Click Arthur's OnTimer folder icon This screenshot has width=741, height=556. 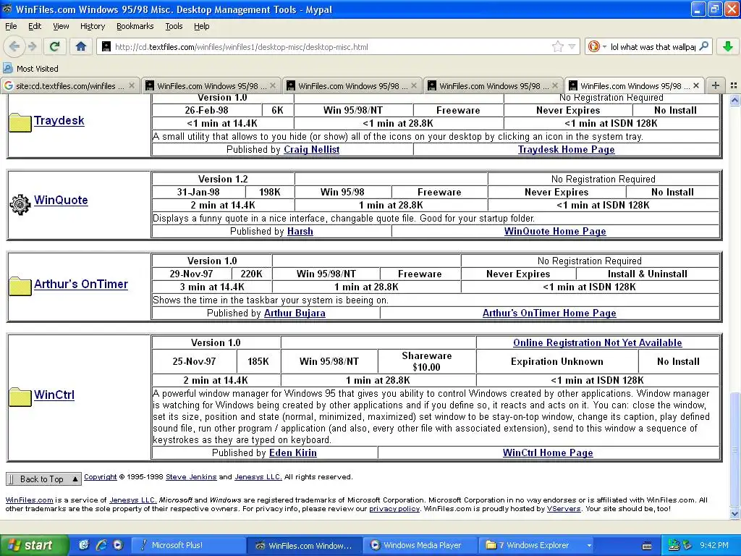(20, 285)
